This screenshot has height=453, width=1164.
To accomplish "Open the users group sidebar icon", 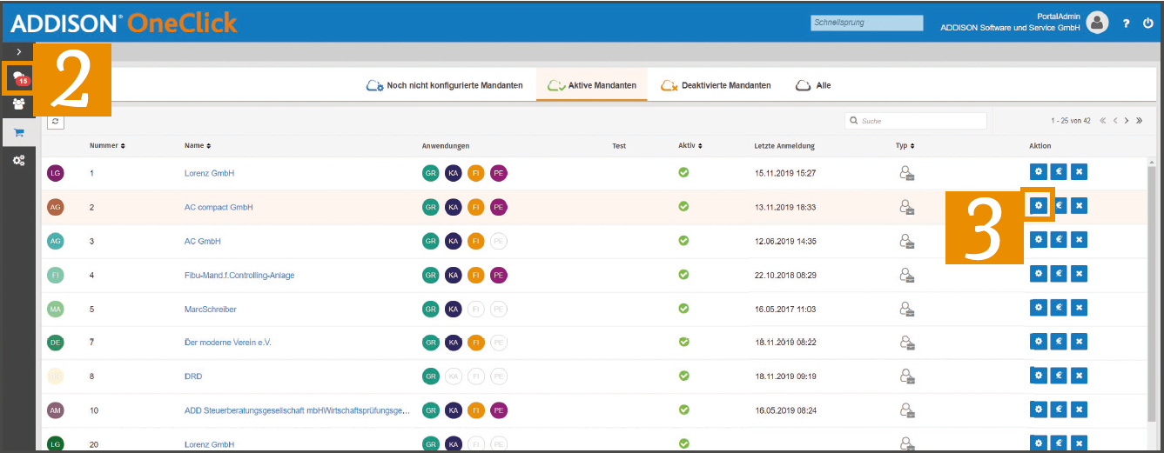I will [x=18, y=104].
